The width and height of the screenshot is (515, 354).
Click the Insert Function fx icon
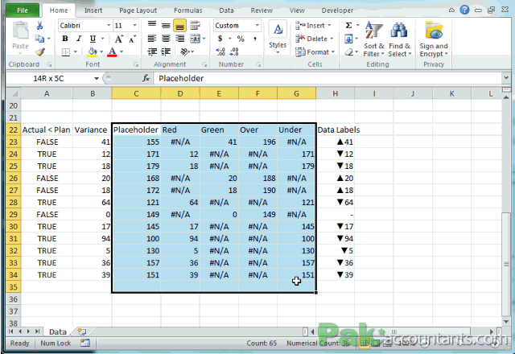[146, 78]
